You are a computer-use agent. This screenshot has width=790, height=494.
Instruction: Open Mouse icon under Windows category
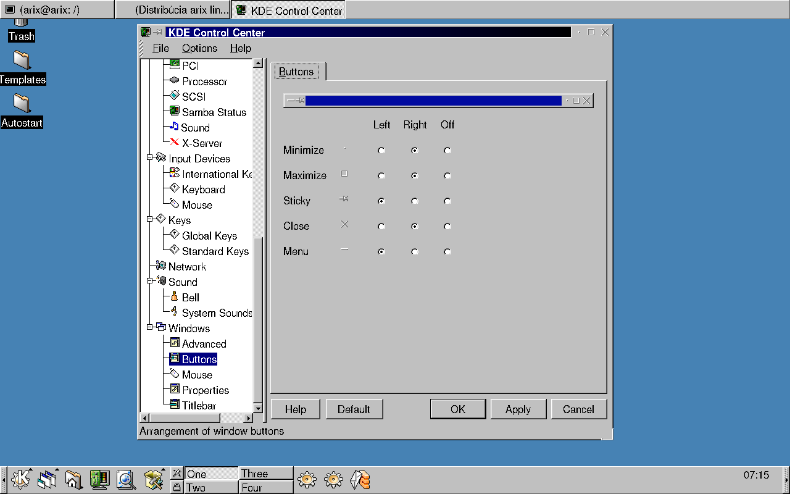tap(175, 374)
